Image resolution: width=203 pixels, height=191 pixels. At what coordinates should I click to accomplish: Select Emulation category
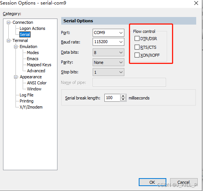pyautogui.click(x=28, y=47)
